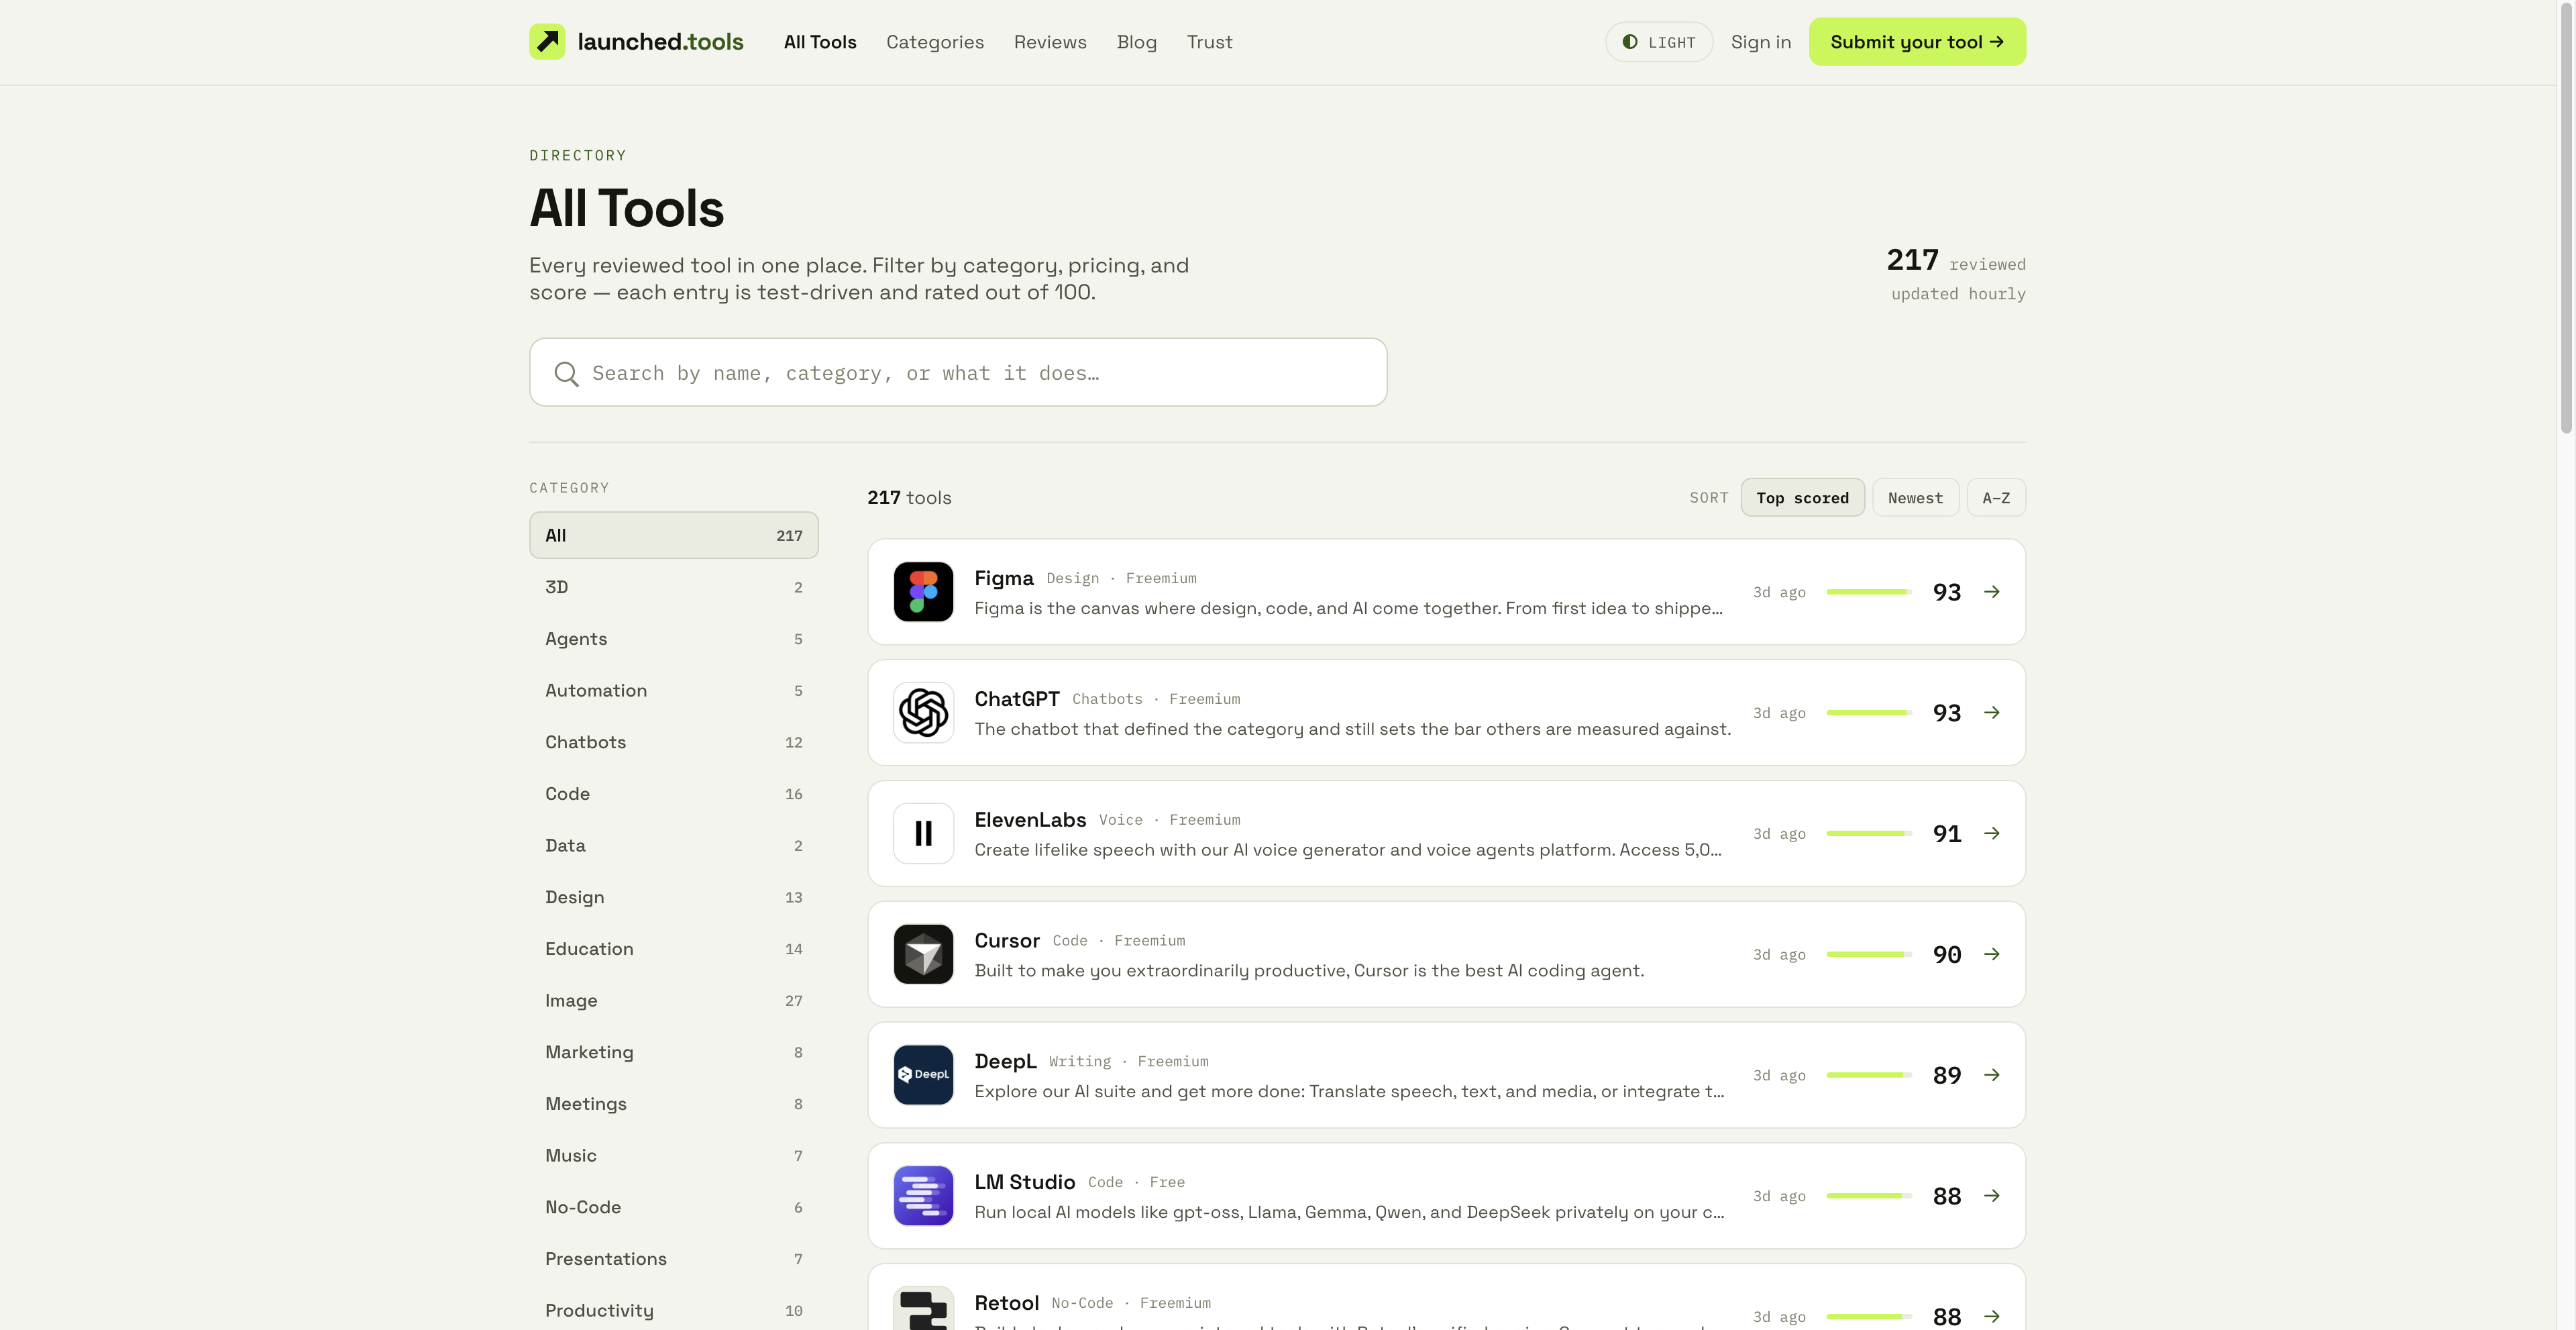Image resolution: width=2576 pixels, height=1330 pixels.
Task: Open the Retool tool title
Action: 1006,1303
